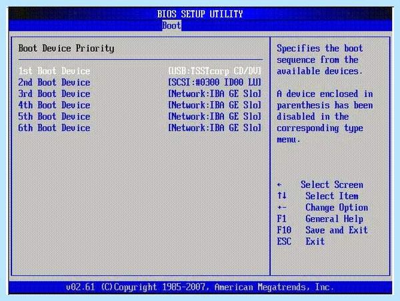Click the Save and Exit legend text
Screen dimensions: 400x301
click(337, 230)
